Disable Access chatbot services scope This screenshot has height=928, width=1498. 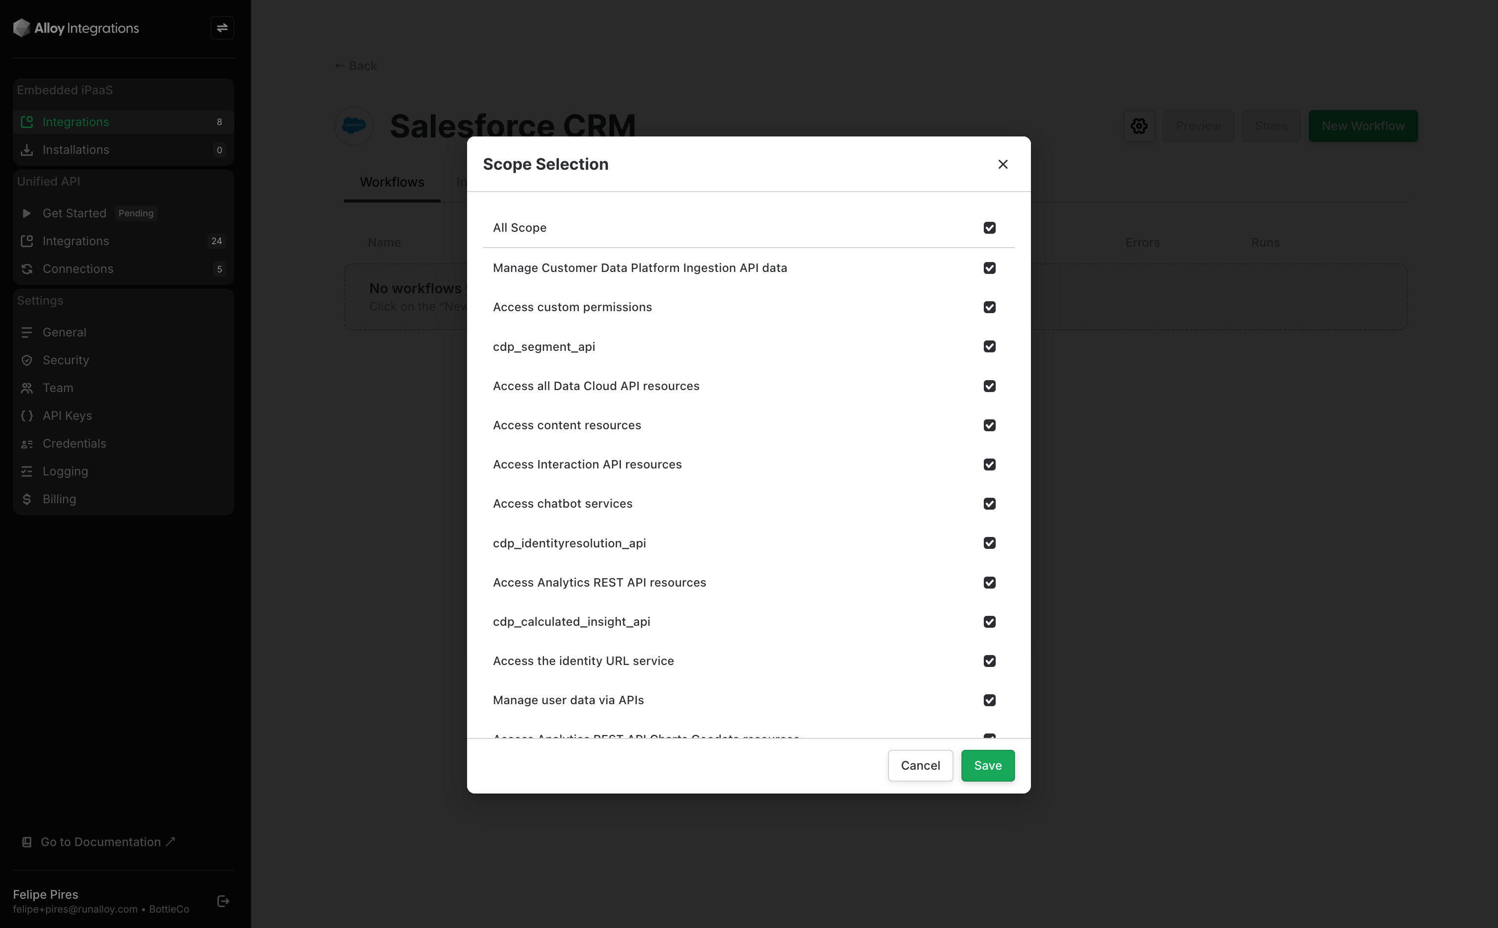point(989,504)
